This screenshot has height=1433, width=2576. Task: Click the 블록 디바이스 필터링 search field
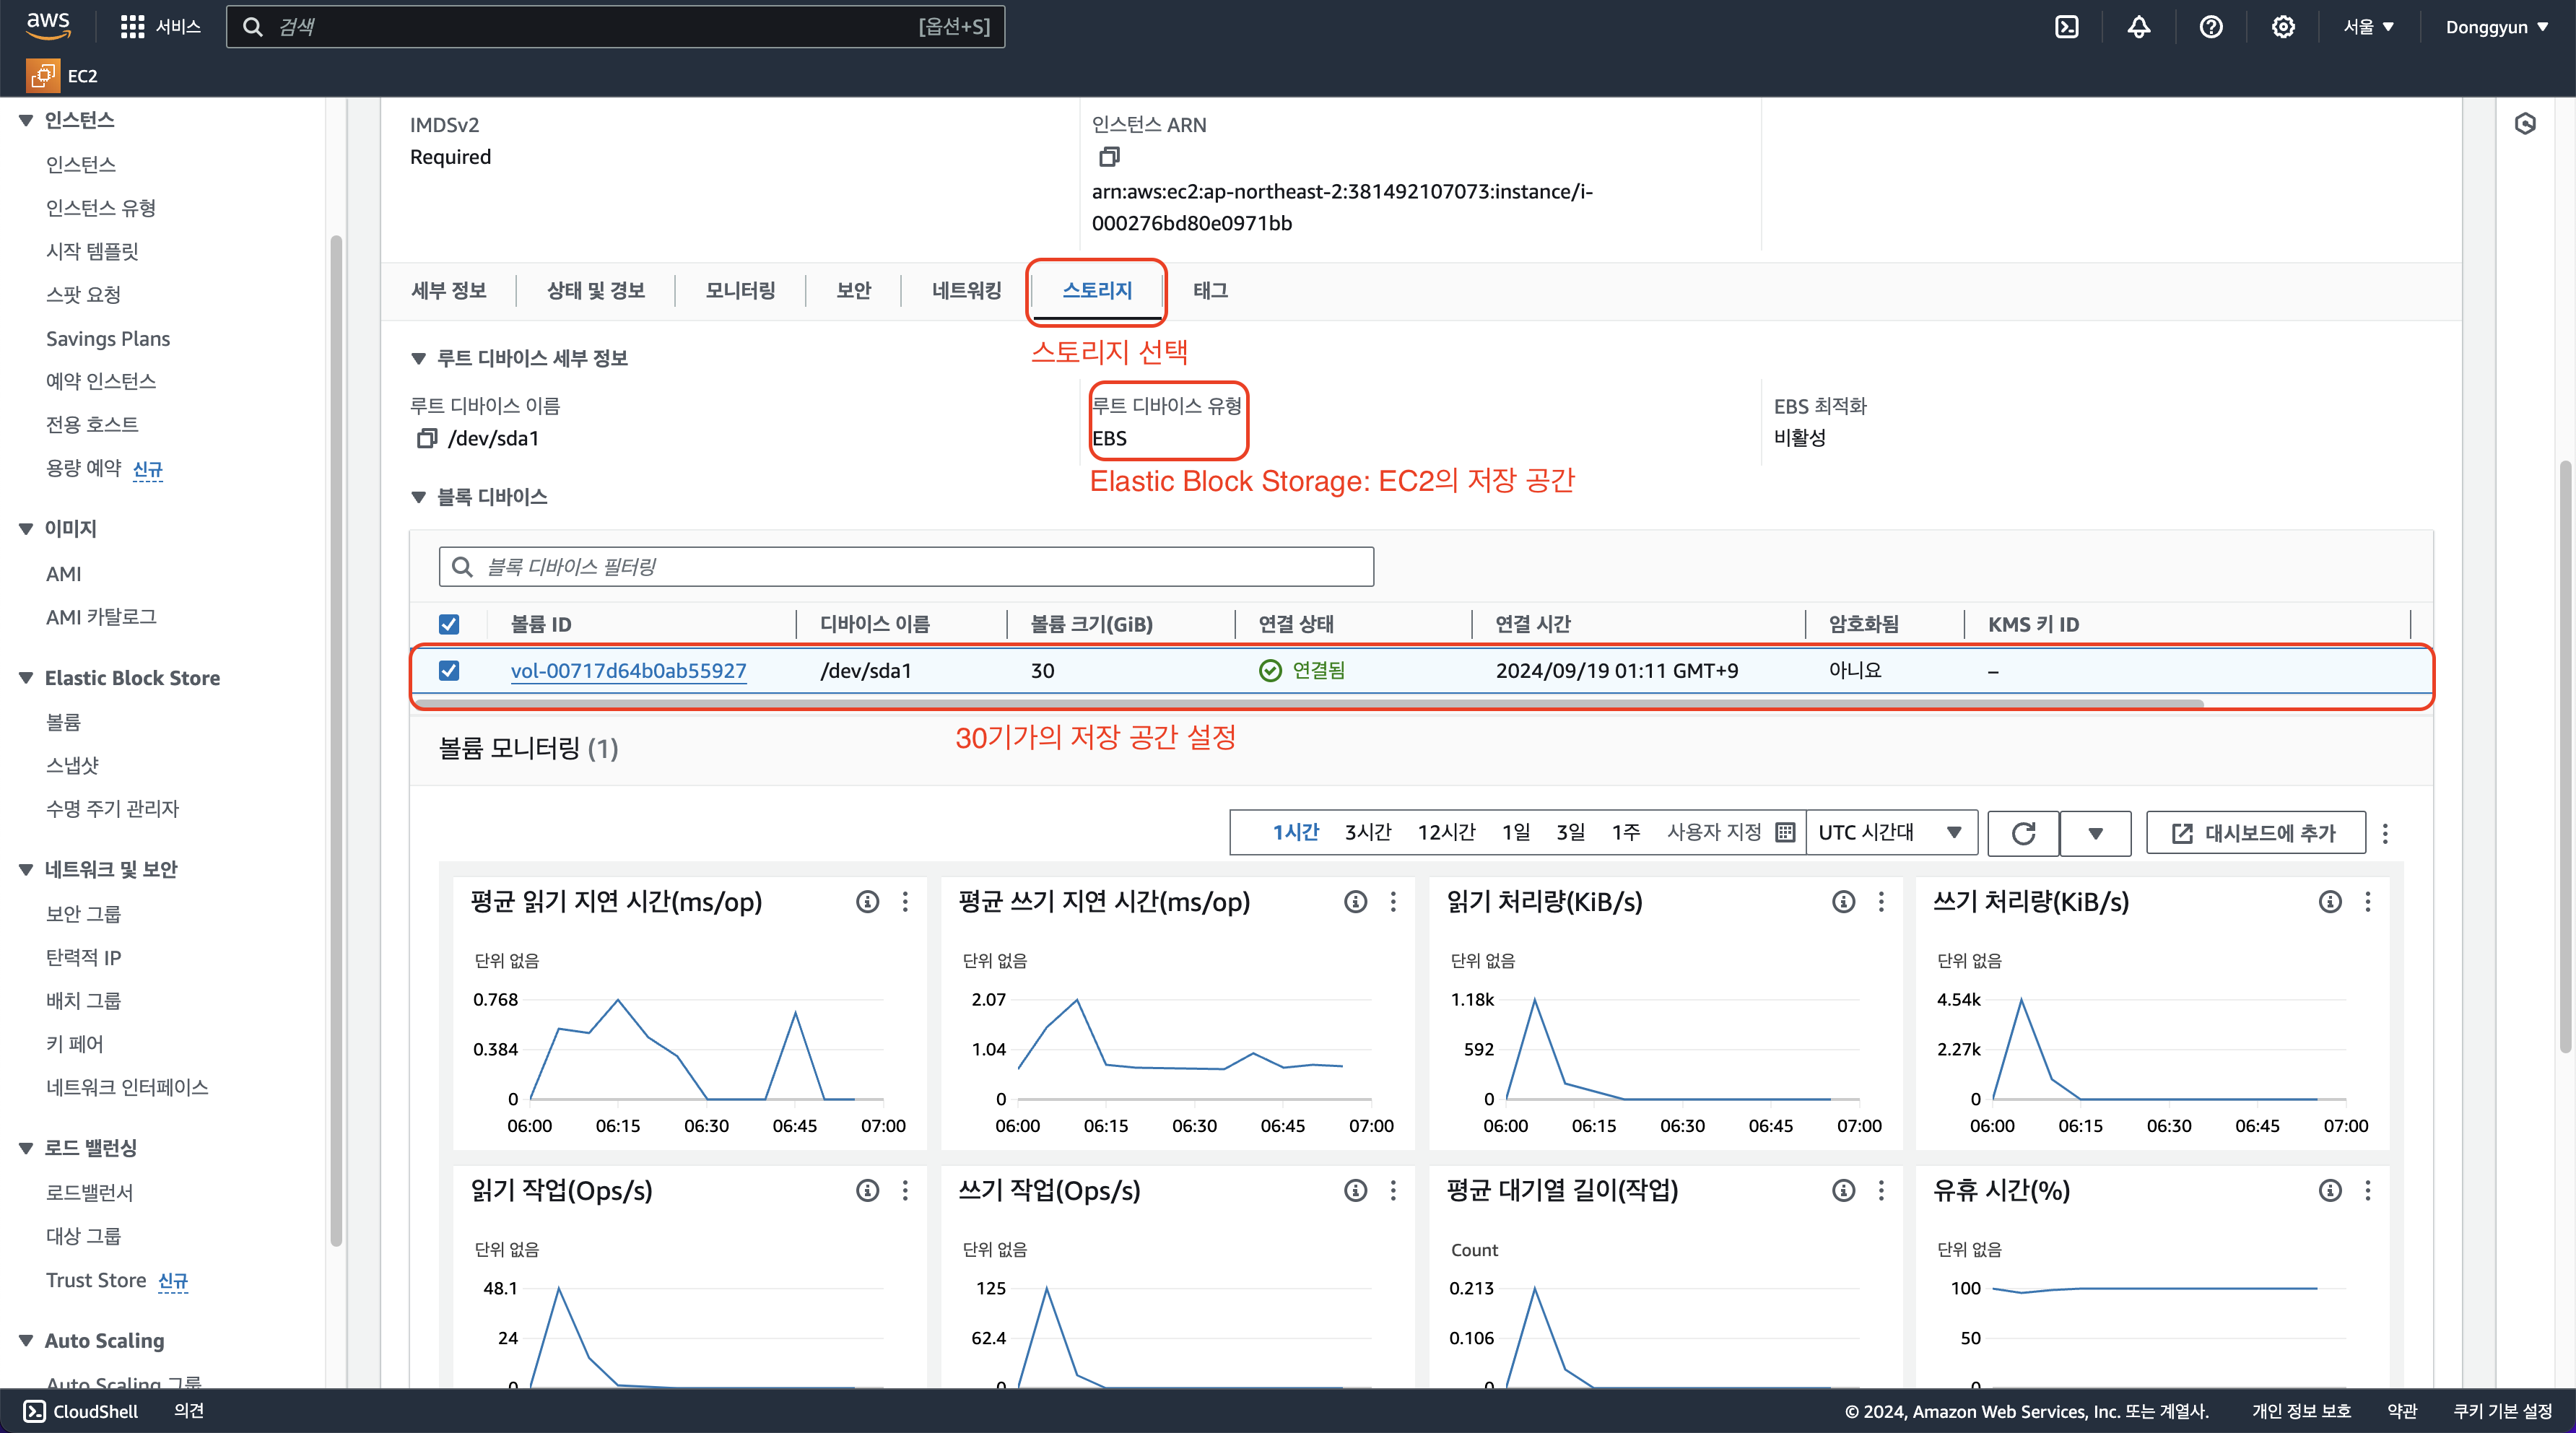(x=905, y=567)
